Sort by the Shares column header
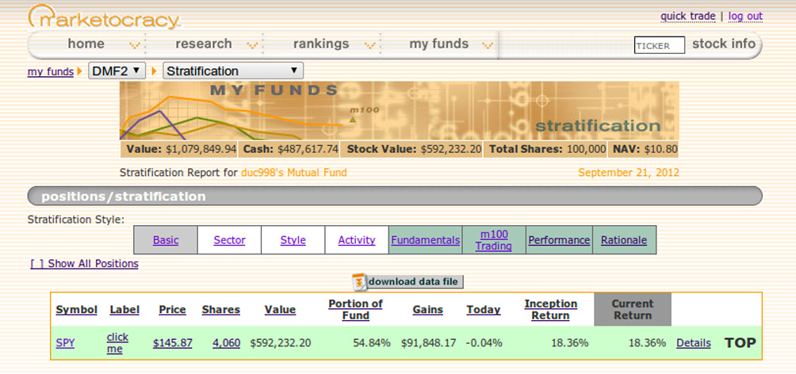Viewport: 796px width, 374px height. (221, 310)
